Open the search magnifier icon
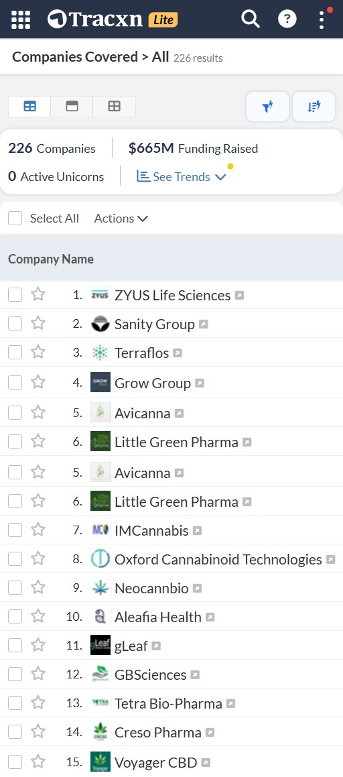 click(x=251, y=19)
